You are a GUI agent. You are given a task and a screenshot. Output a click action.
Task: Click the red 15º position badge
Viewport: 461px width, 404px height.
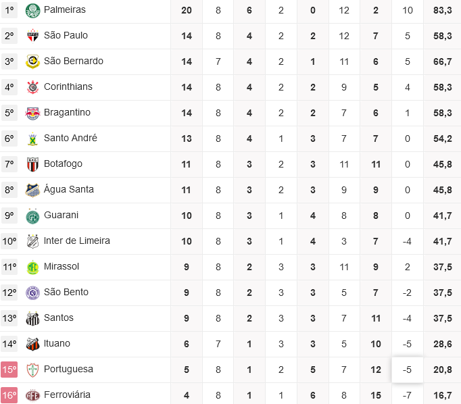9,370
